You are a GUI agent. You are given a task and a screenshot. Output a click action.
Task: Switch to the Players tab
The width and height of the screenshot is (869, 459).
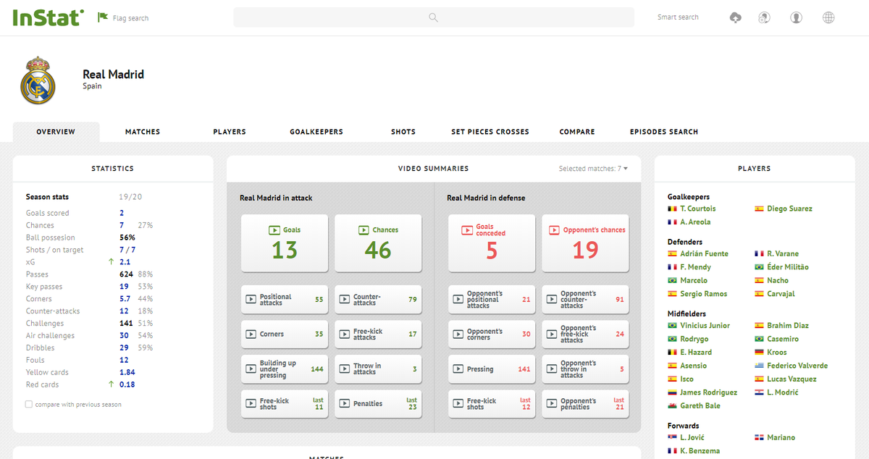tap(230, 132)
